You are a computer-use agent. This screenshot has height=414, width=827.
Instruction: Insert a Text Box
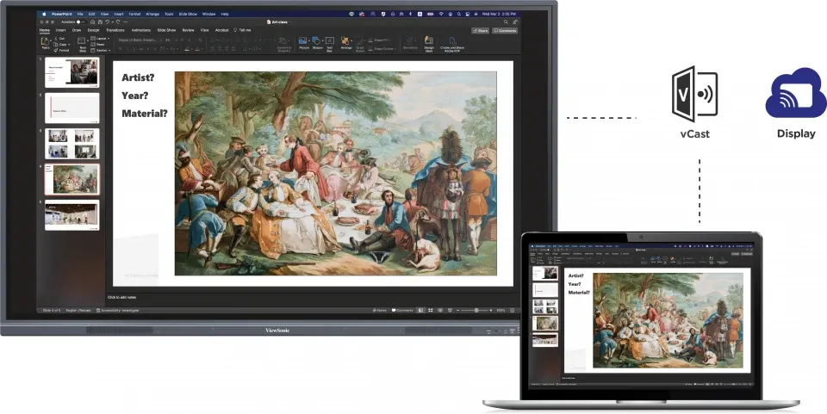pyautogui.click(x=329, y=43)
